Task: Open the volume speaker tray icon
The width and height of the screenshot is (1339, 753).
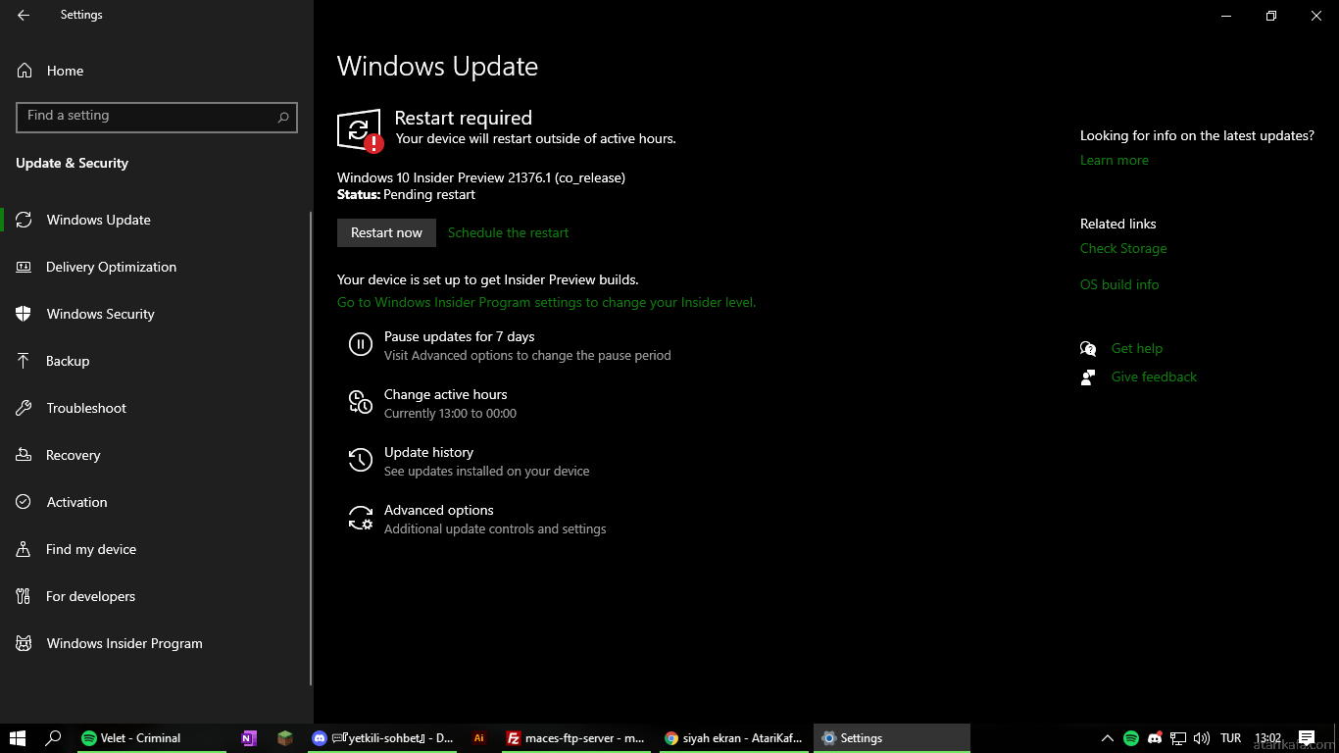Action: click(1202, 738)
